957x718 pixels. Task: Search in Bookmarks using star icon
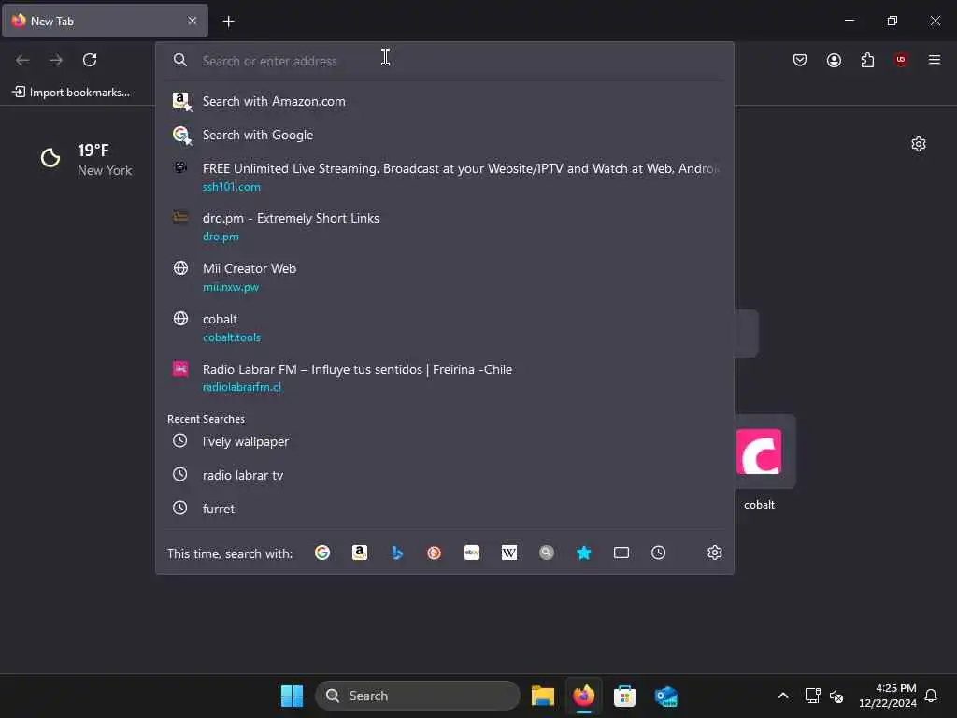[x=584, y=553]
